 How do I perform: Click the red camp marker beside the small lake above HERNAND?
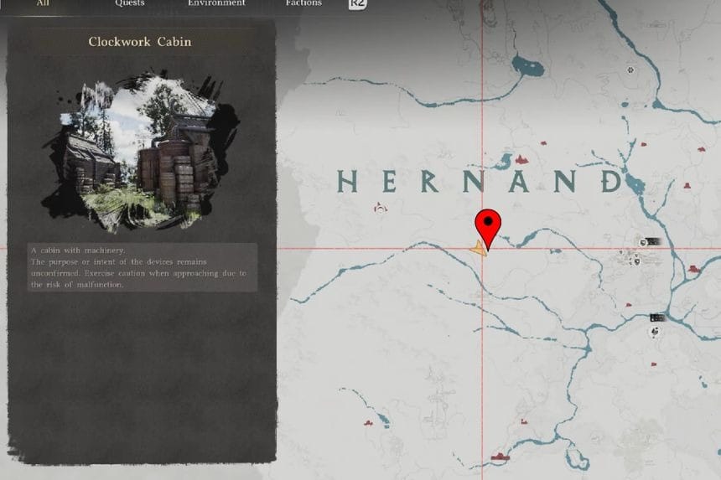click(521, 160)
